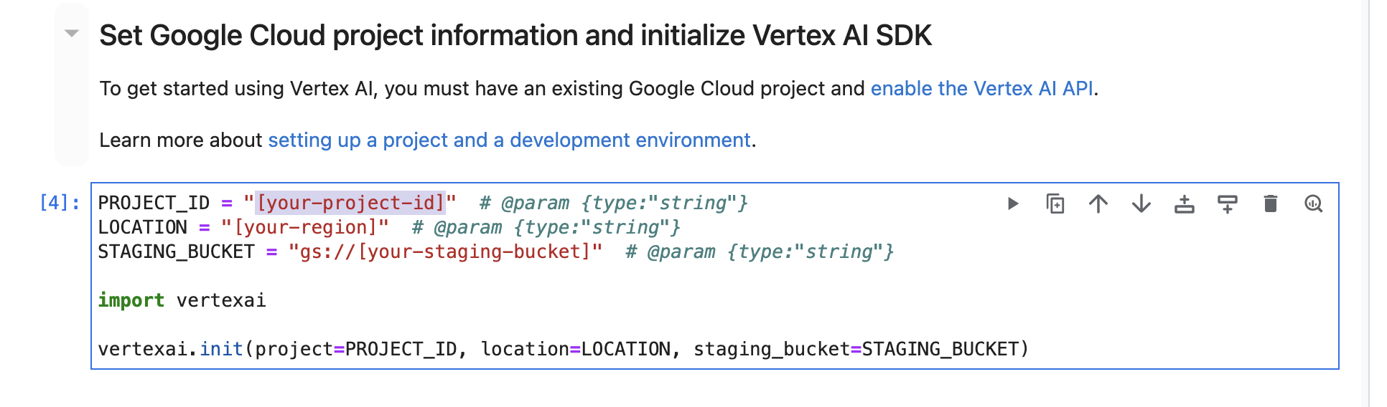Delete the selected cell
This screenshot has height=407, width=1387.
click(1271, 203)
